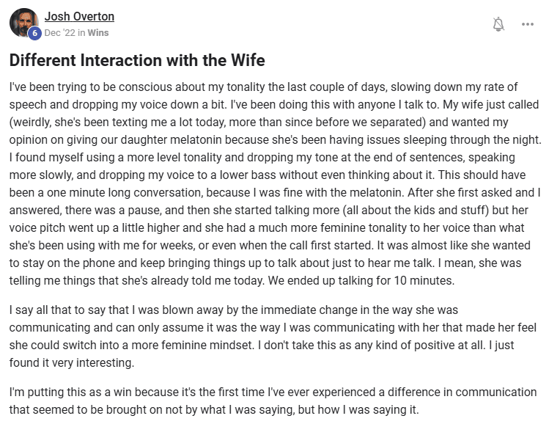This screenshot has height=424, width=549.
Task: Toggle the muted notification bell icon
Action: coord(498,24)
